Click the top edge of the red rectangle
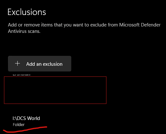Image resolution: width=166 pixels, height=134 pixels. 55,77
